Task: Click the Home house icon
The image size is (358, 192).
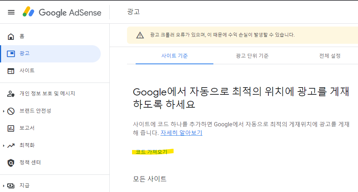Action: coord(11,37)
